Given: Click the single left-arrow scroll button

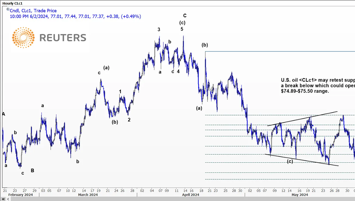Looking at the screenshot, I should [x=8, y=199].
